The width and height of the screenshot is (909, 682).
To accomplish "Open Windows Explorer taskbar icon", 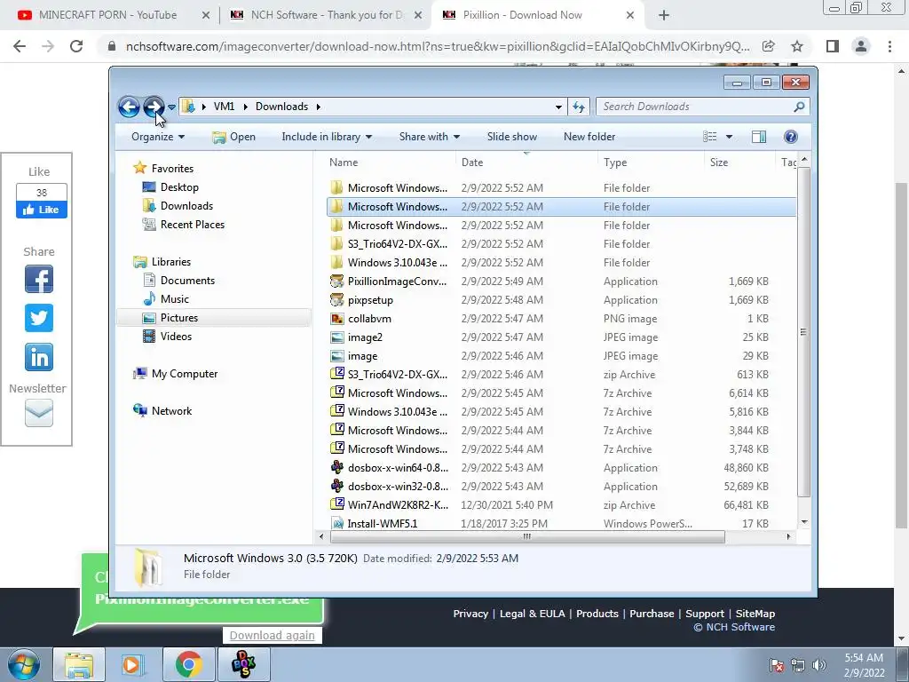I will pos(79,664).
